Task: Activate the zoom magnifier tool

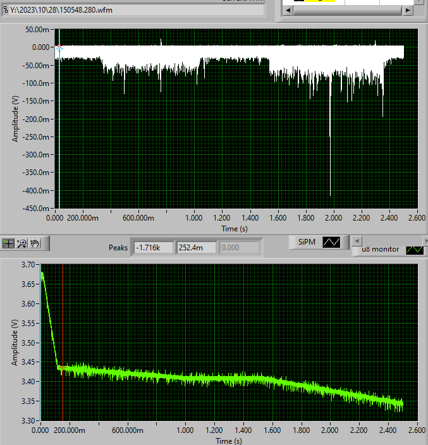Action: 22,243
